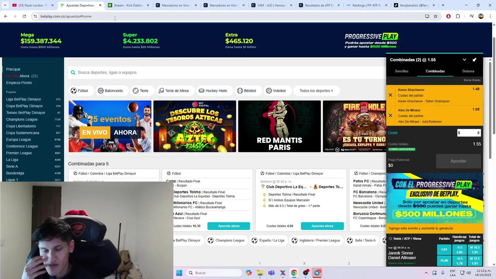Open Empieza Pronto in sidebar

click(x=19, y=83)
